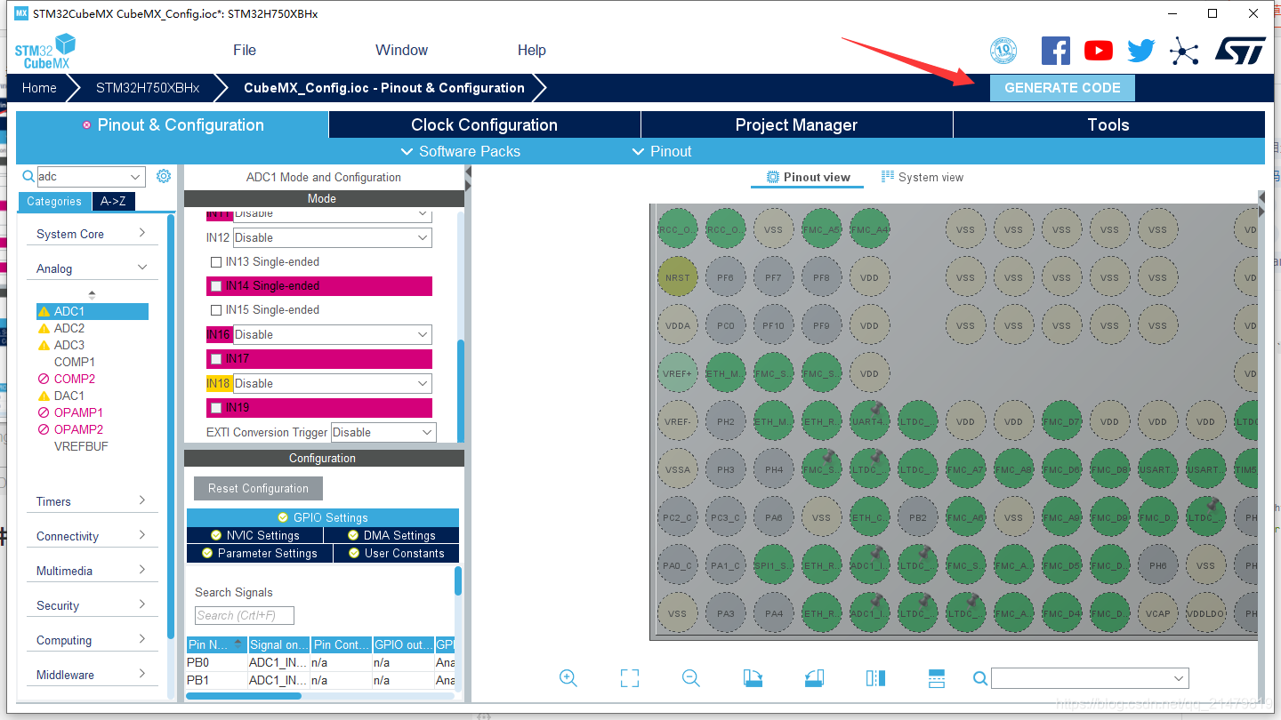Click the ST logo icon
The height and width of the screenshot is (720, 1281).
(x=1240, y=51)
